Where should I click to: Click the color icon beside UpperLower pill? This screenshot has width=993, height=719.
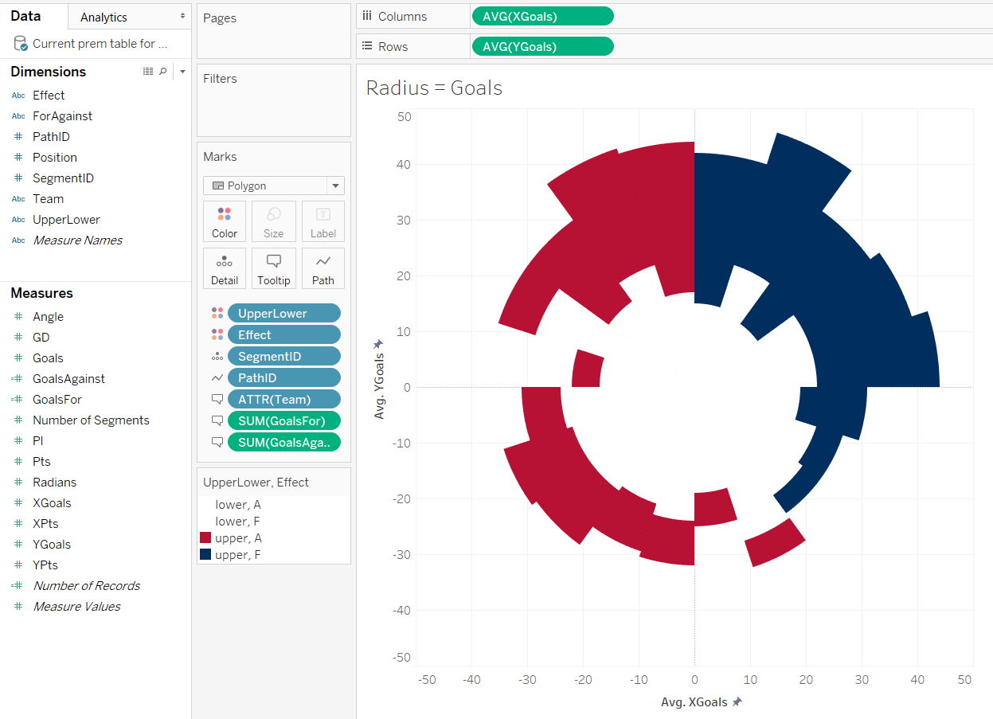point(217,313)
